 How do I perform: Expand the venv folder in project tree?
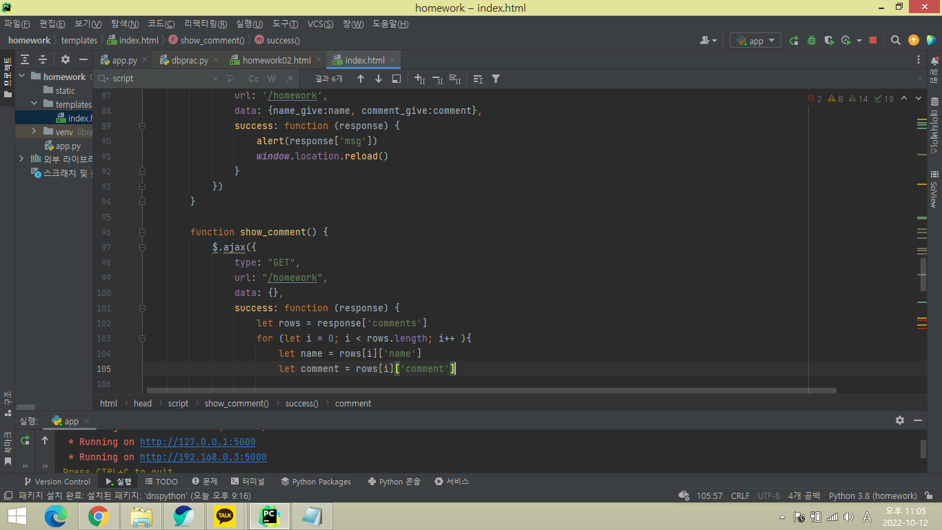pyautogui.click(x=34, y=132)
